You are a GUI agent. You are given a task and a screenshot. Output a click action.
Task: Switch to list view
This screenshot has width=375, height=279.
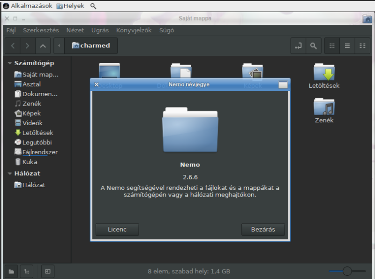347,45
